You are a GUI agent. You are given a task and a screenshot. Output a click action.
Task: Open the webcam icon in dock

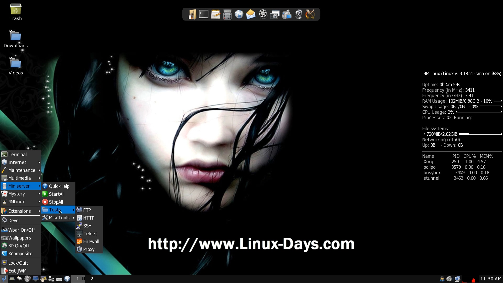(299, 14)
